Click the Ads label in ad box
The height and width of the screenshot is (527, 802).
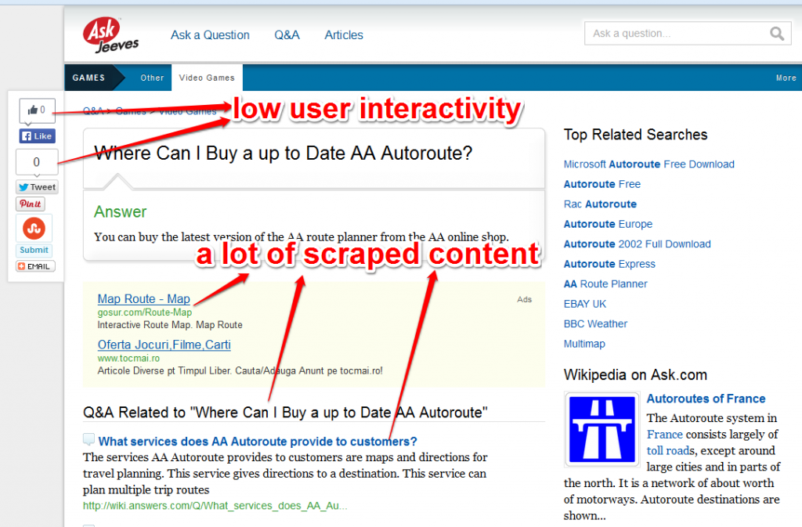pyautogui.click(x=524, y=300)
